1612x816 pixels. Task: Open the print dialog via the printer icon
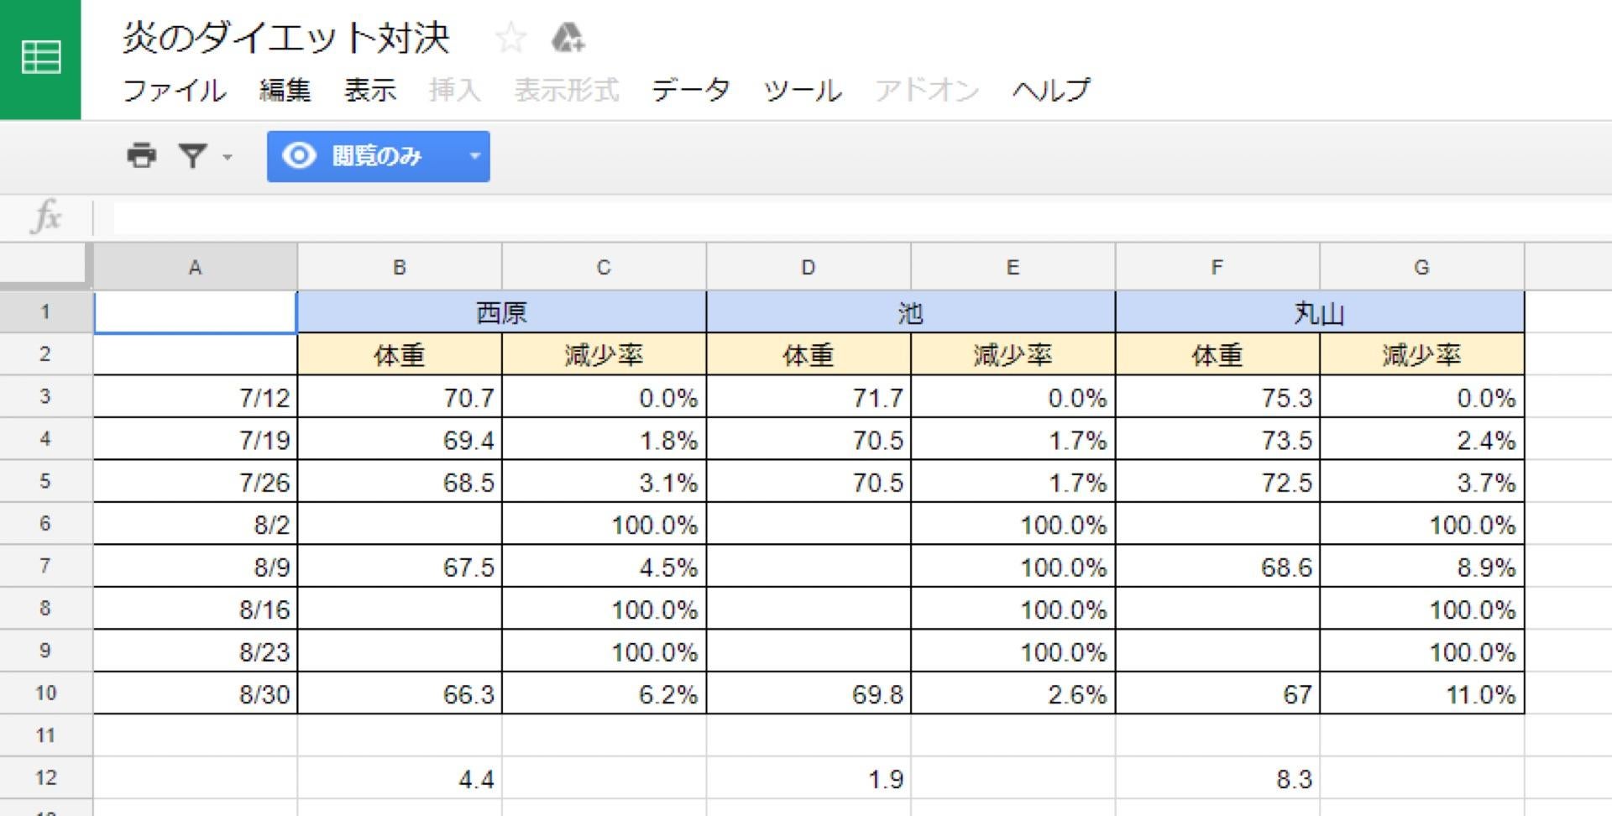click(141, 156)
